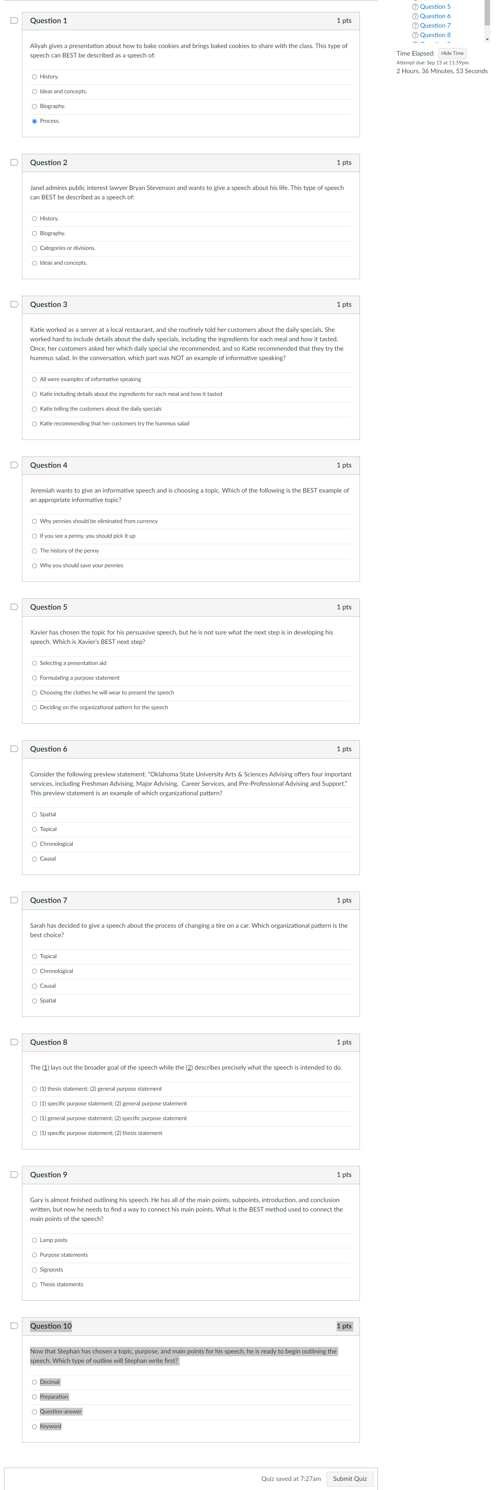Submit the quiz
500x1490 pixels.
350,1478
